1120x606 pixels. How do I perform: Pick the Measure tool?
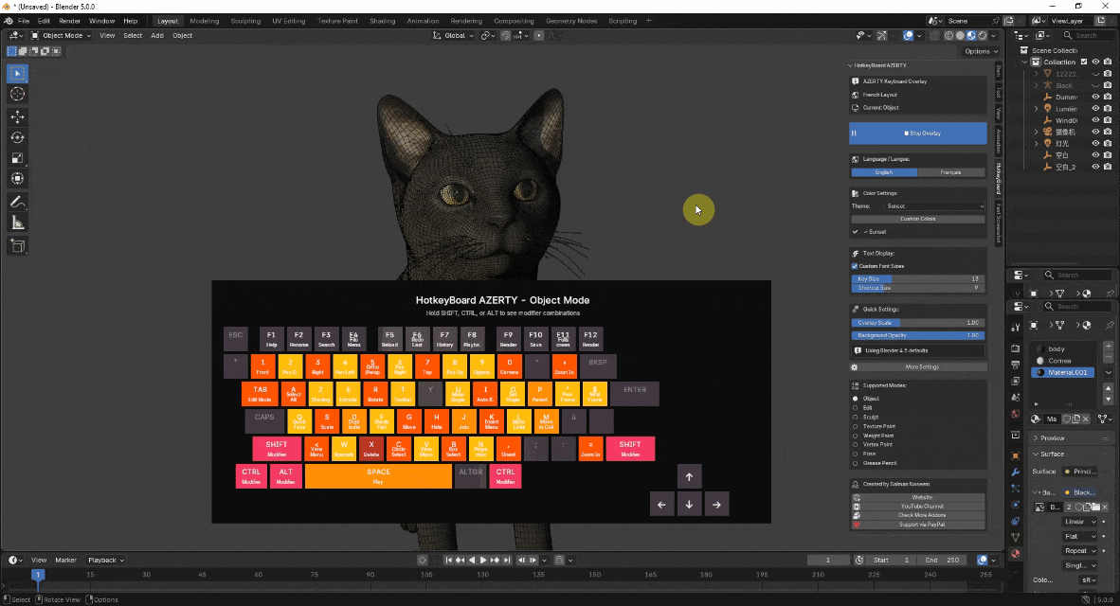pos(18,223)
